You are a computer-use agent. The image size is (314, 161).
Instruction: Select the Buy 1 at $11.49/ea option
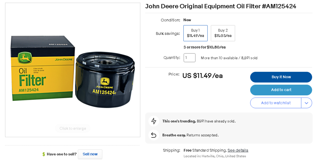195,33
